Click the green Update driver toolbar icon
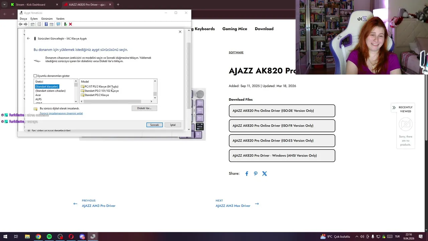 coord(65,24)
